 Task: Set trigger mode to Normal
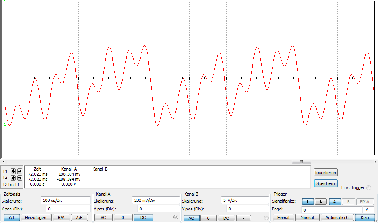point(307,218)
